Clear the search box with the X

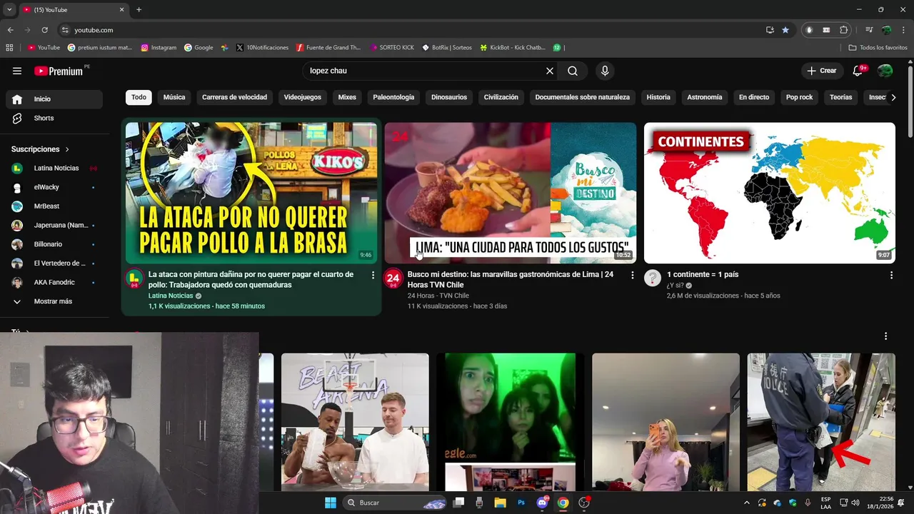click(550, 71)
